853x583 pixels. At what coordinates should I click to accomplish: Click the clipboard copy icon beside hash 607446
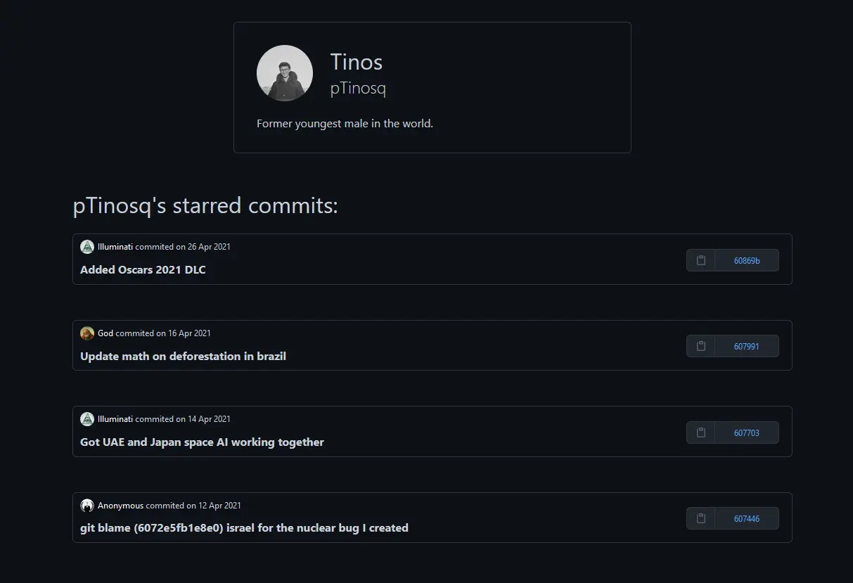700,518
